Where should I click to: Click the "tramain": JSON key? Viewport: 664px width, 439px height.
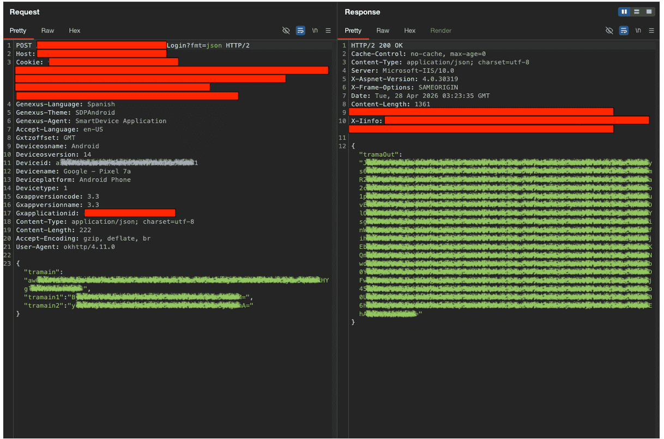coord(44,272)
